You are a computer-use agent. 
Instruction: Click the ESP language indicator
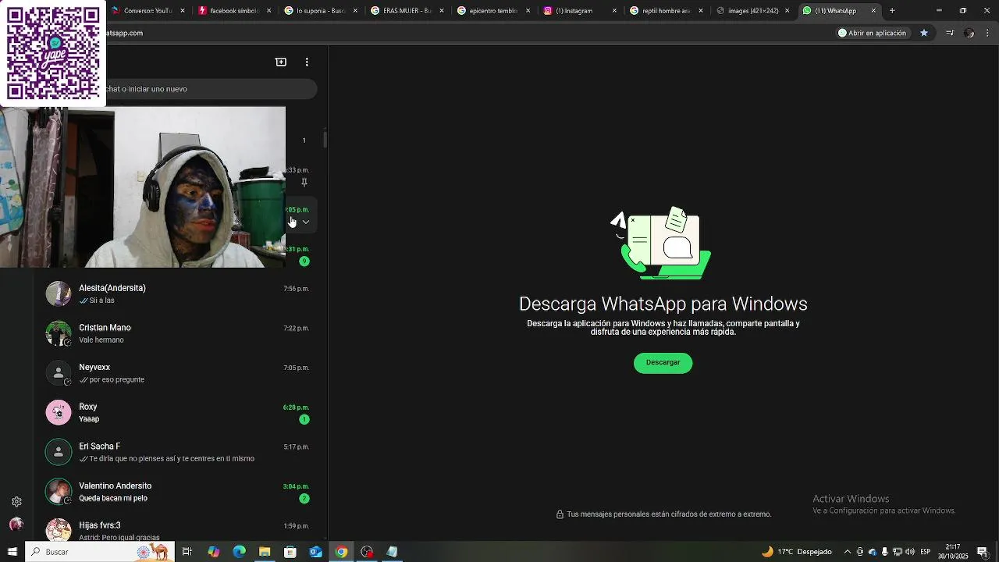[x=926, y=552]
